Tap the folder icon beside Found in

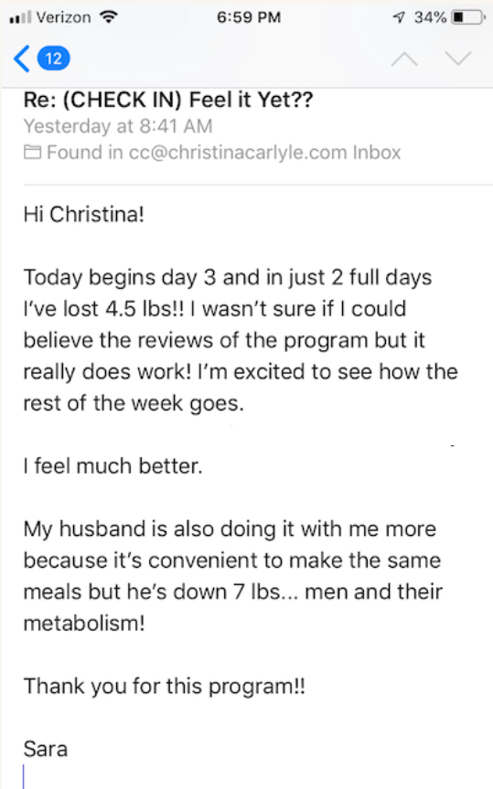click(33, 152)
